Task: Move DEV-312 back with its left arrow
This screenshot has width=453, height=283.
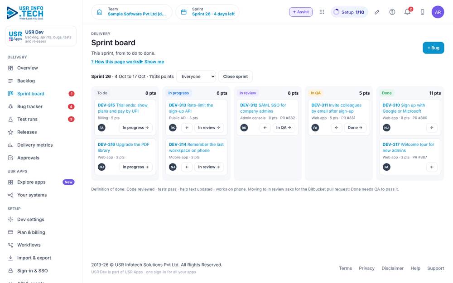Action: coord(265,128)
